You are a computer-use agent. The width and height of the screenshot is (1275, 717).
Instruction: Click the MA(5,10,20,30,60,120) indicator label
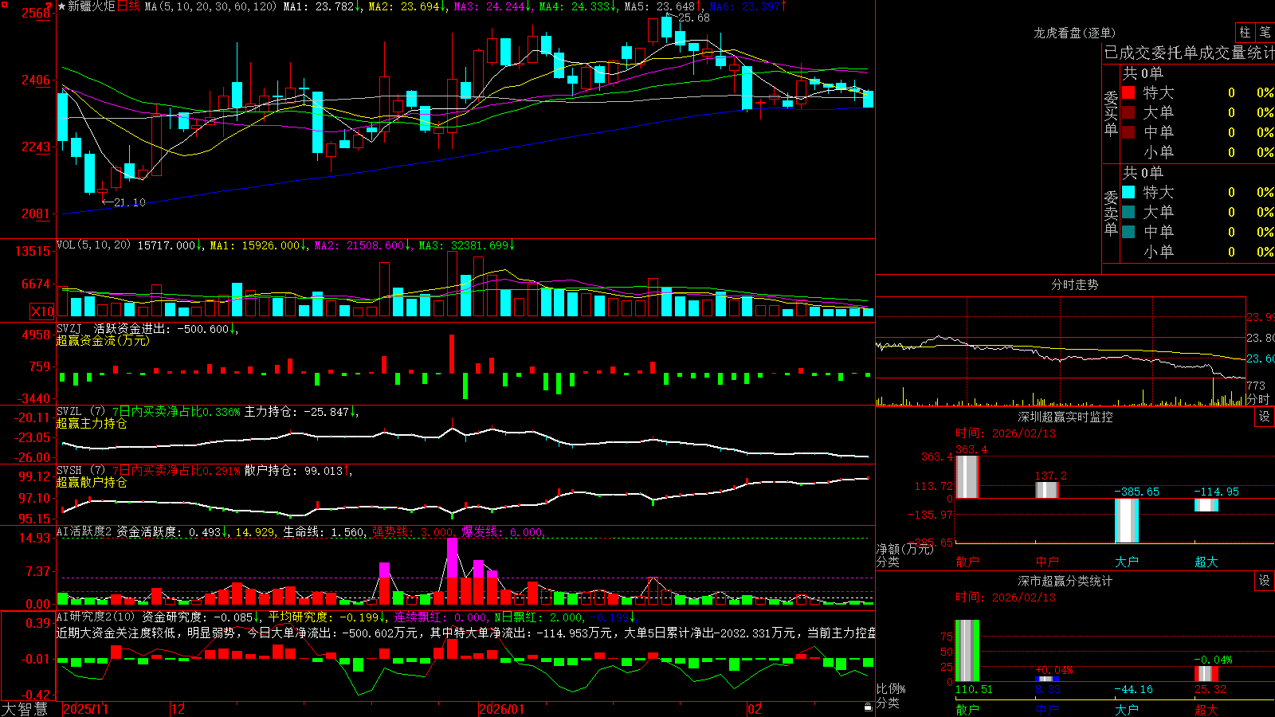211,6
